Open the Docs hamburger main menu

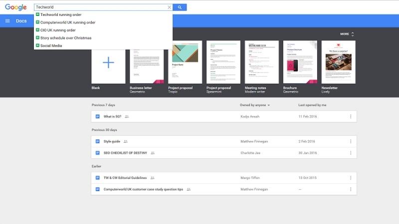click(x=7, y=21)
